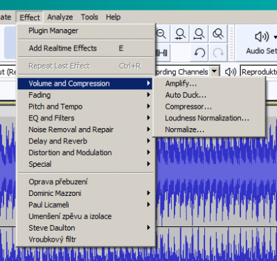Select Umenšení zpěvu a izolace effect
Screen dimensions: 277x261
pos(85,216)
